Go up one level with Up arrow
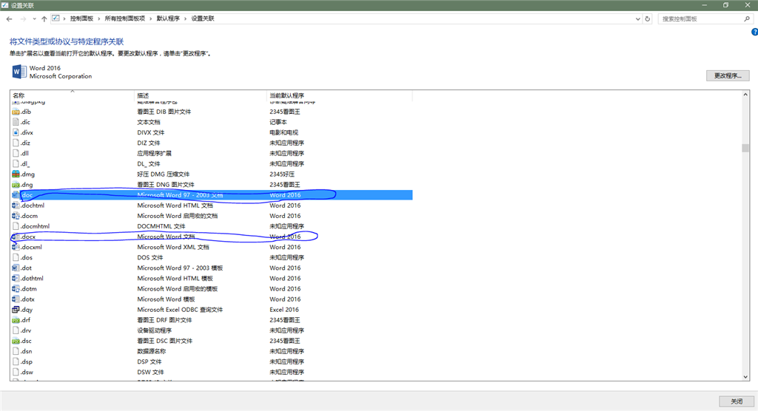758x411 pixels. click(x=44, y=18)
